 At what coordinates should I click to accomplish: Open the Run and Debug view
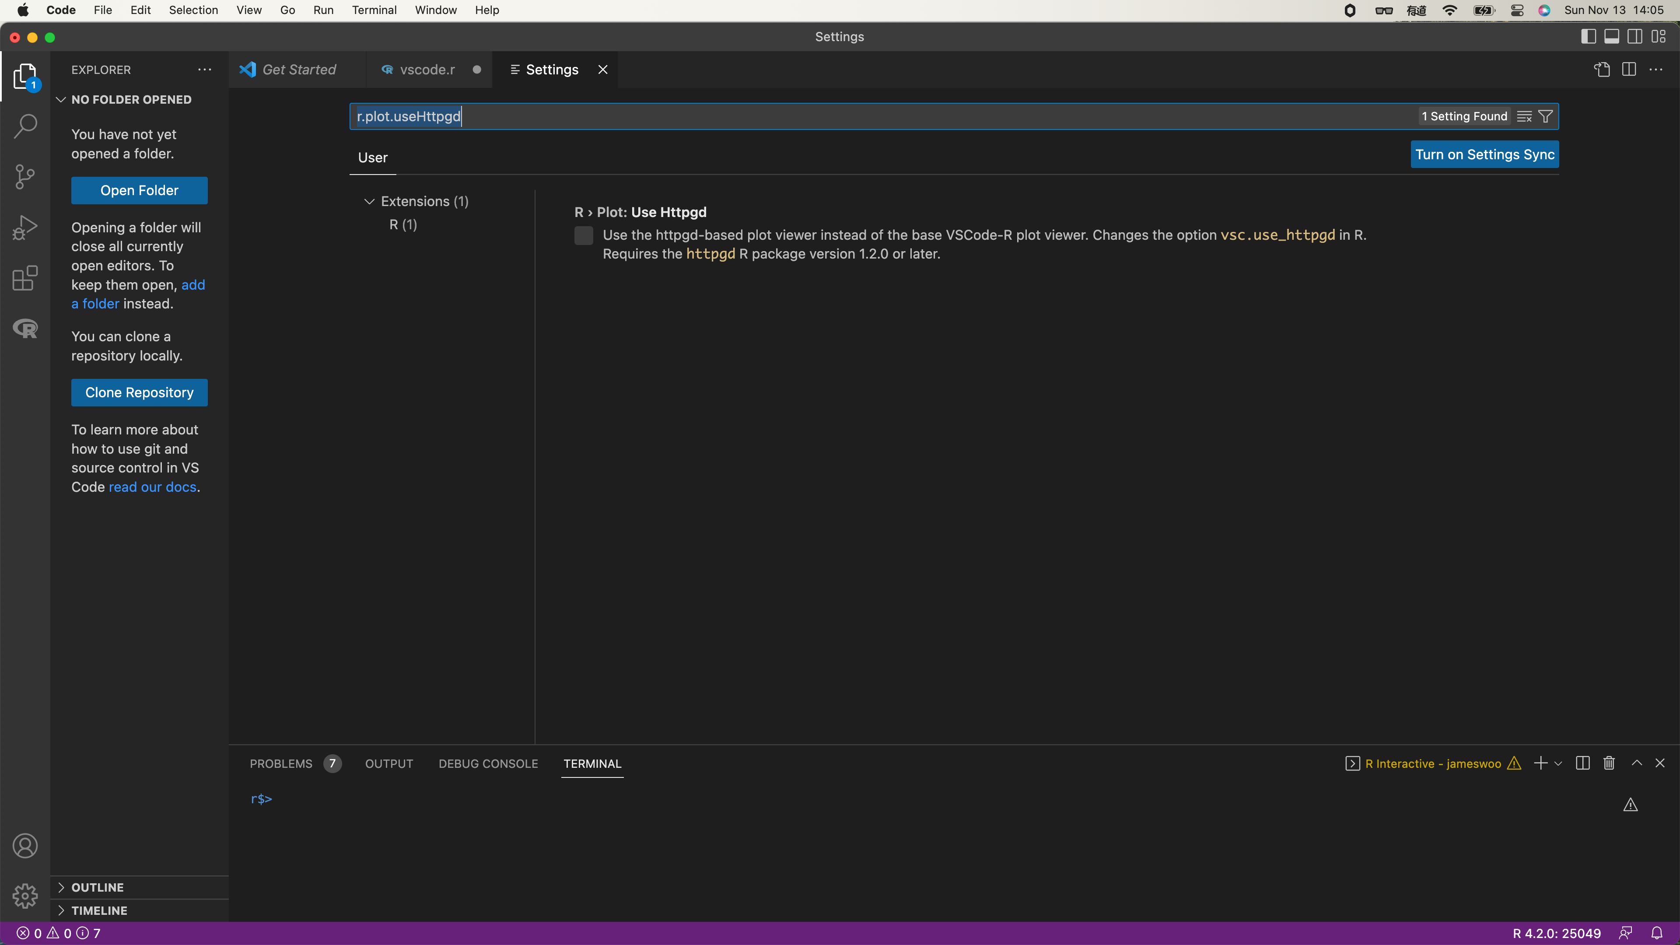(x=25, y=227)
